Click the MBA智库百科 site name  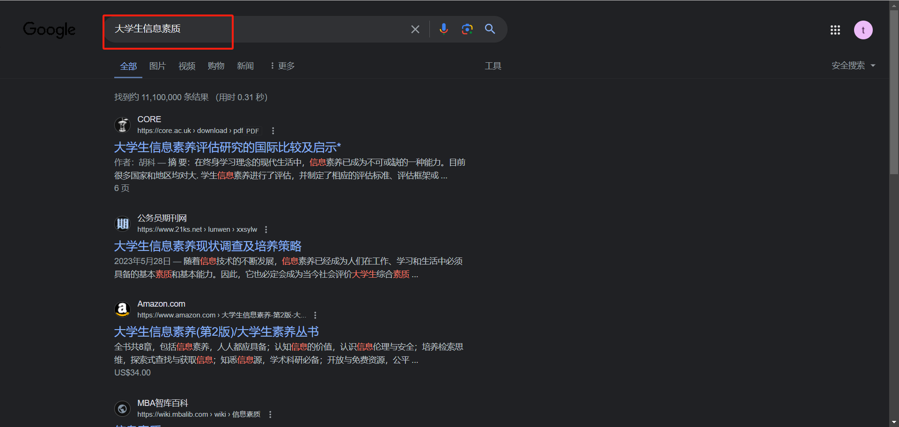(x=162, y=404)
